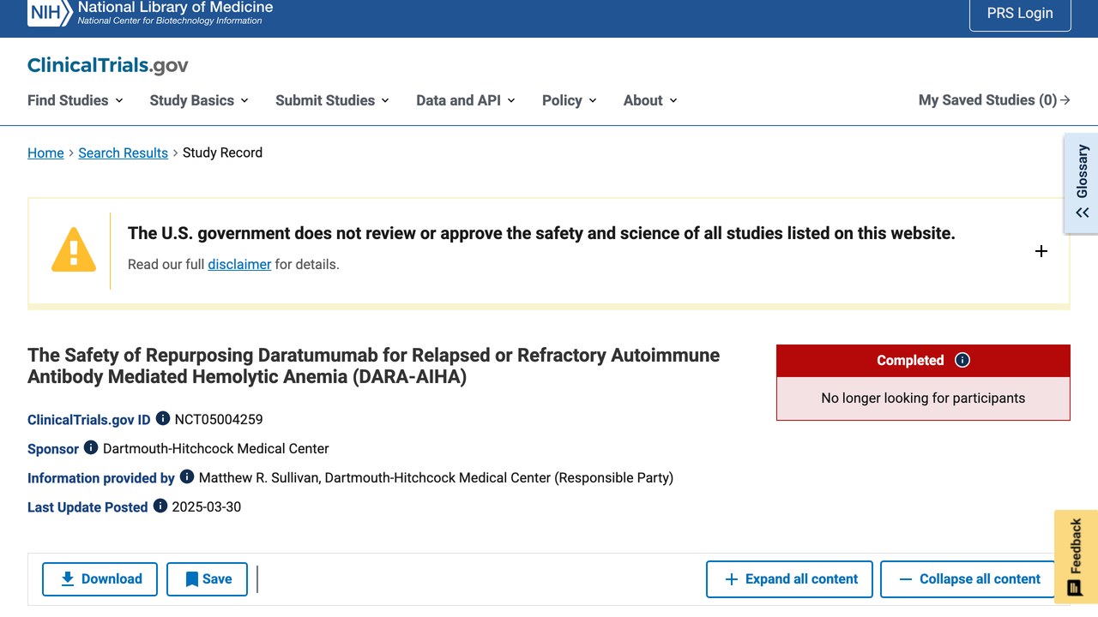Screen dimensions: 1098x617
Task: Click the 'No longer looking for participants' text
Action: 923,398
